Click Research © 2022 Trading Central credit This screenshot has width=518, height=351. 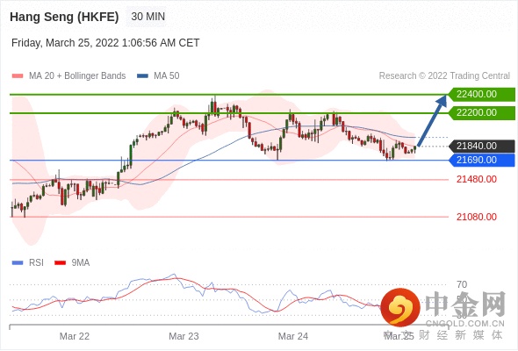coord(444,76)
